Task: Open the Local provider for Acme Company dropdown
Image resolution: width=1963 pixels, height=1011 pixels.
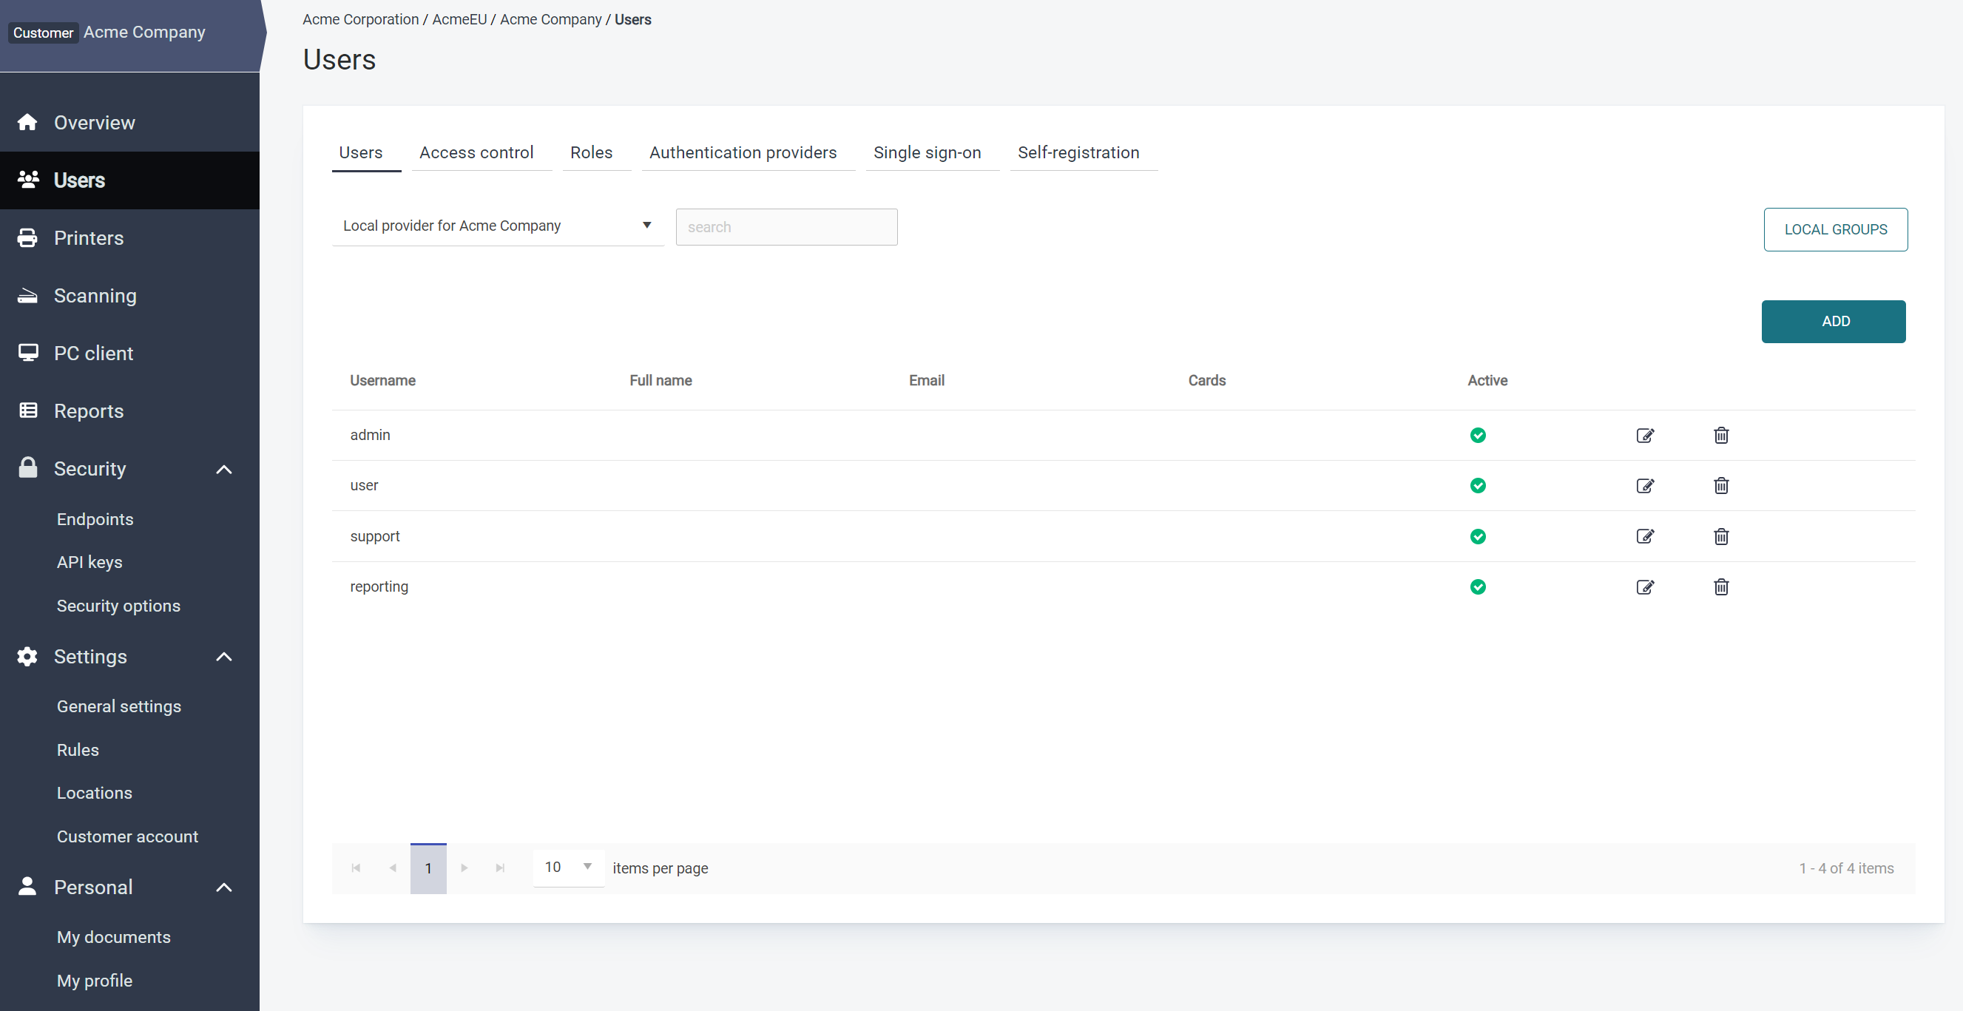Action: (497, 226)
